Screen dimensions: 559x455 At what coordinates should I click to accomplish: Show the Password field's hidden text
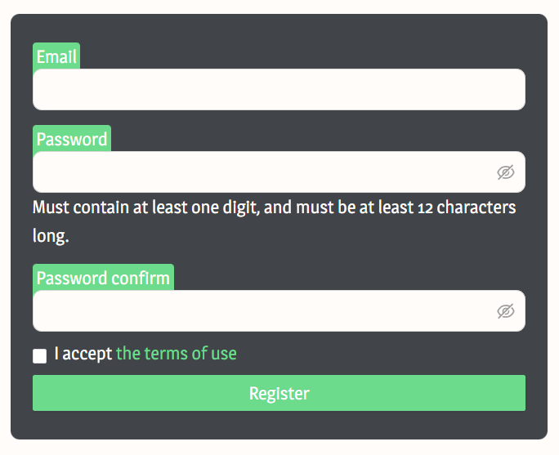tap(506, 172)
